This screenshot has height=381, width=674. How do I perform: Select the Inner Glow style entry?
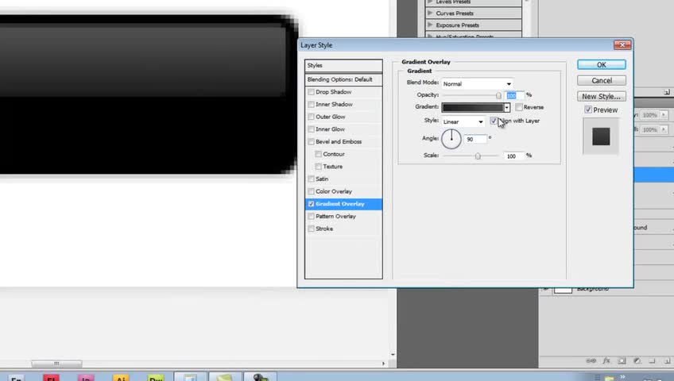tap(330, 129)
